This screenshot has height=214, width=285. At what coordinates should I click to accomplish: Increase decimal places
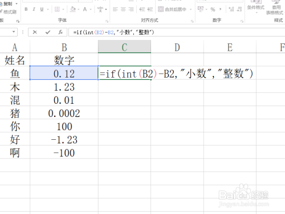coord(231,9)
